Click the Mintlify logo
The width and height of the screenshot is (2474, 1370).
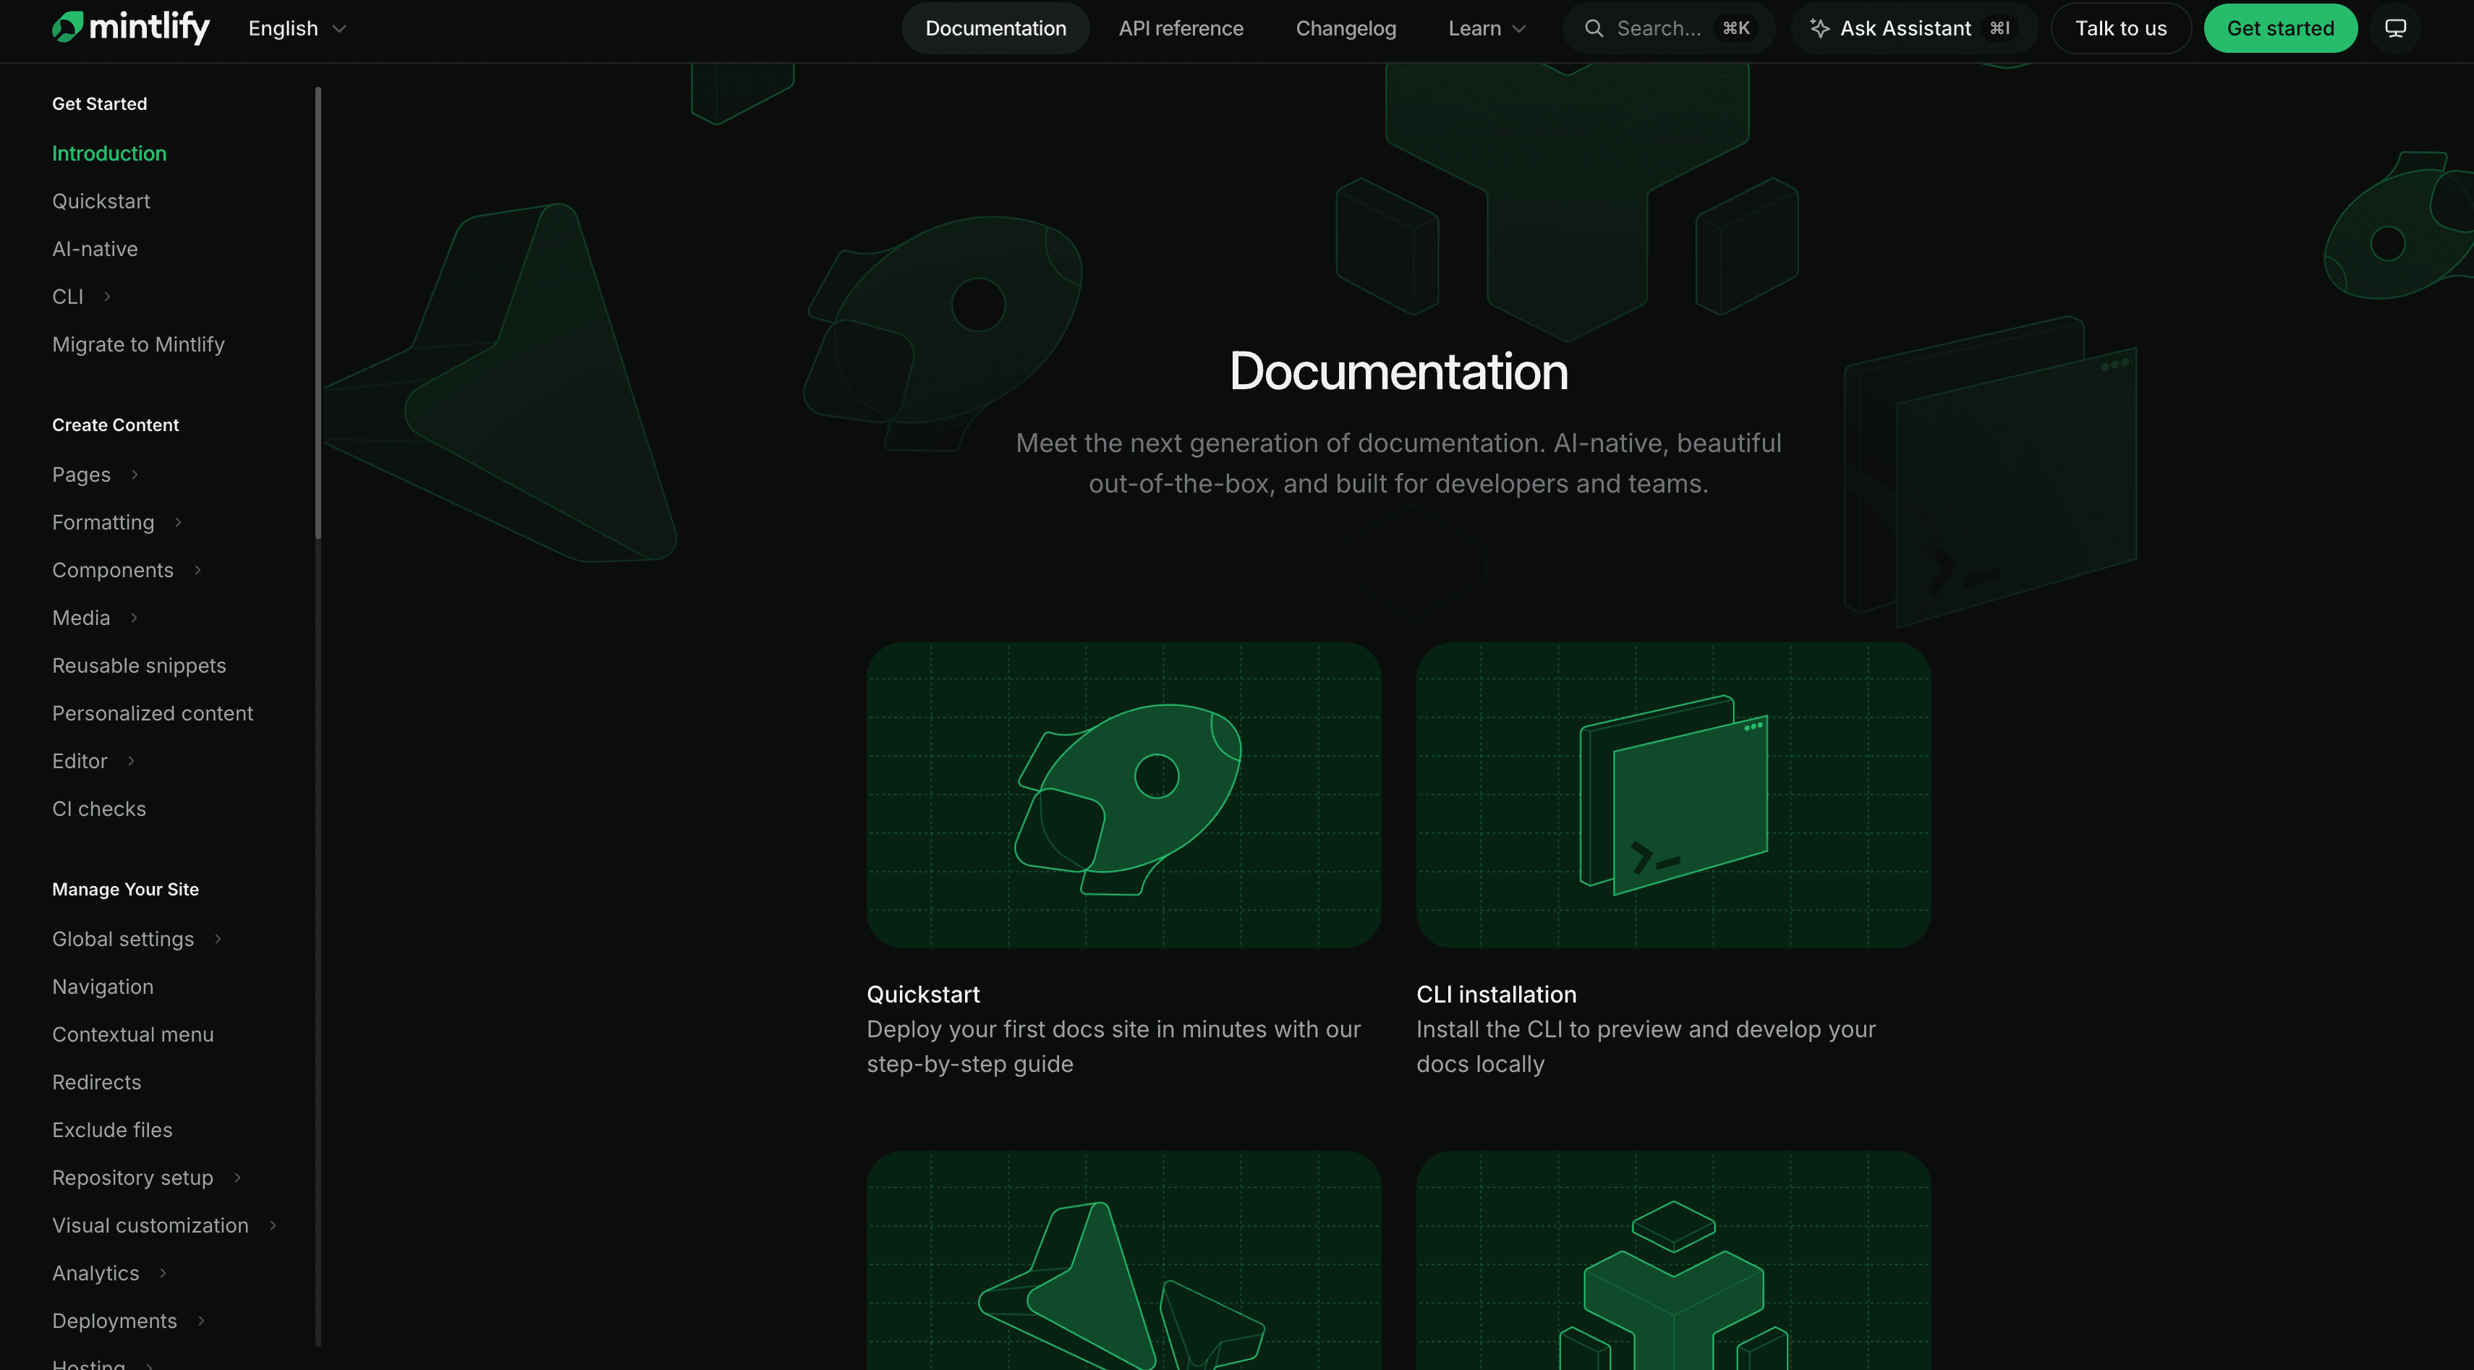(x=131, y=27)
